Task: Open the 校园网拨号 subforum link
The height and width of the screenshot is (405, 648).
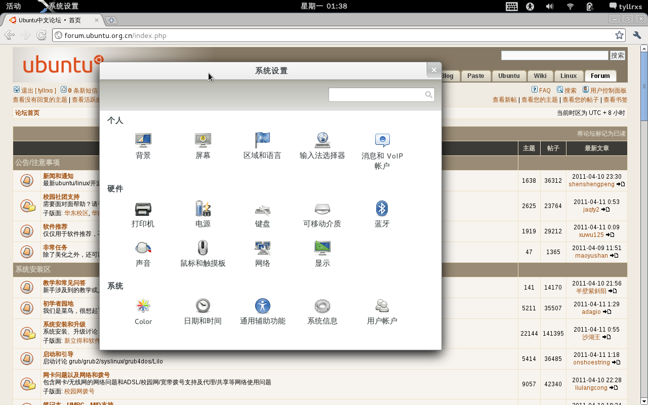Action: (79, 391)
